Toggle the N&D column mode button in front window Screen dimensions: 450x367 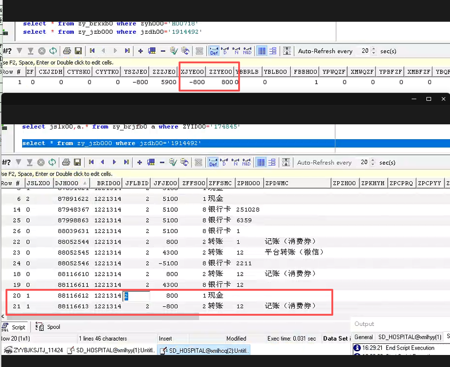pyautogui.click(x=246, y=162)
